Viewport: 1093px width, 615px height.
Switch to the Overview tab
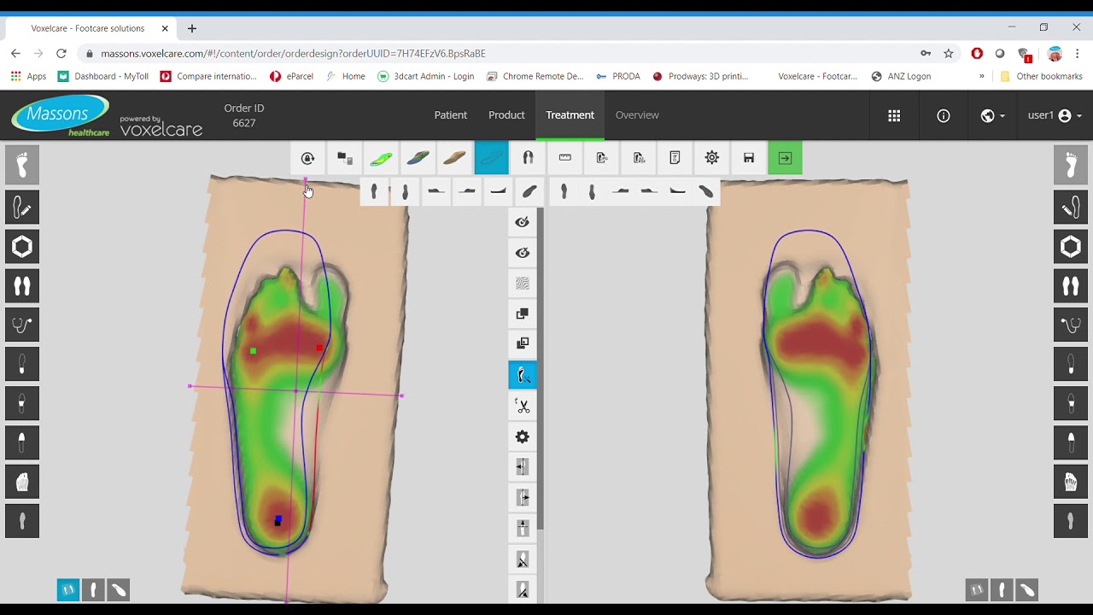click(x=637, y=115)
